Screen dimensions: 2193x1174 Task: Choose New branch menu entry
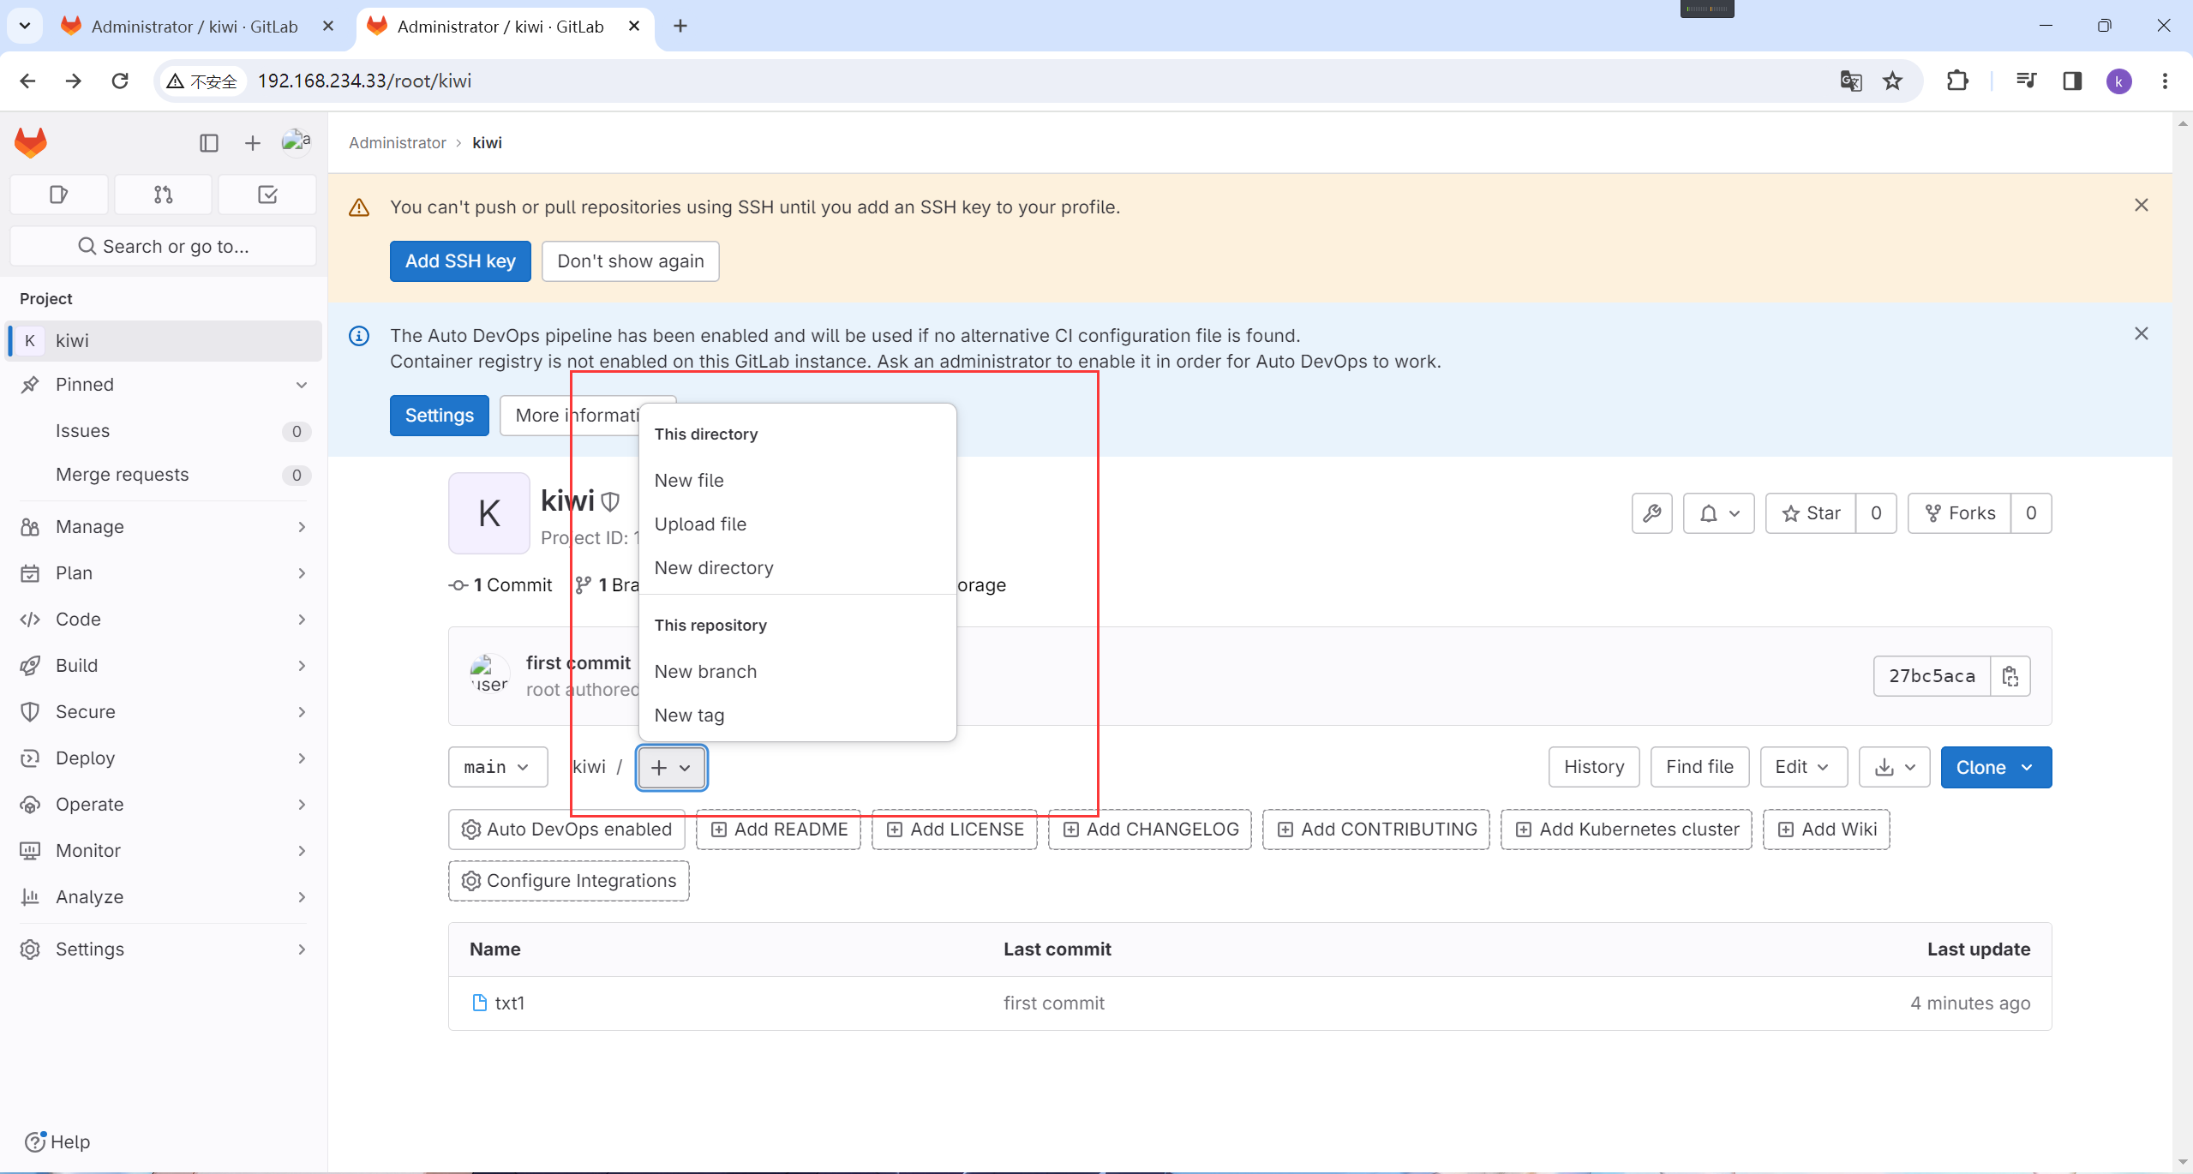pyautogui.click(x=705, y=672)
